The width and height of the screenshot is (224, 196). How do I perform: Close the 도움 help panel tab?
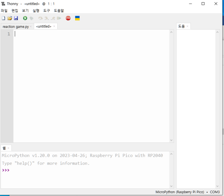pyautogui.click(x=187, y=26)
